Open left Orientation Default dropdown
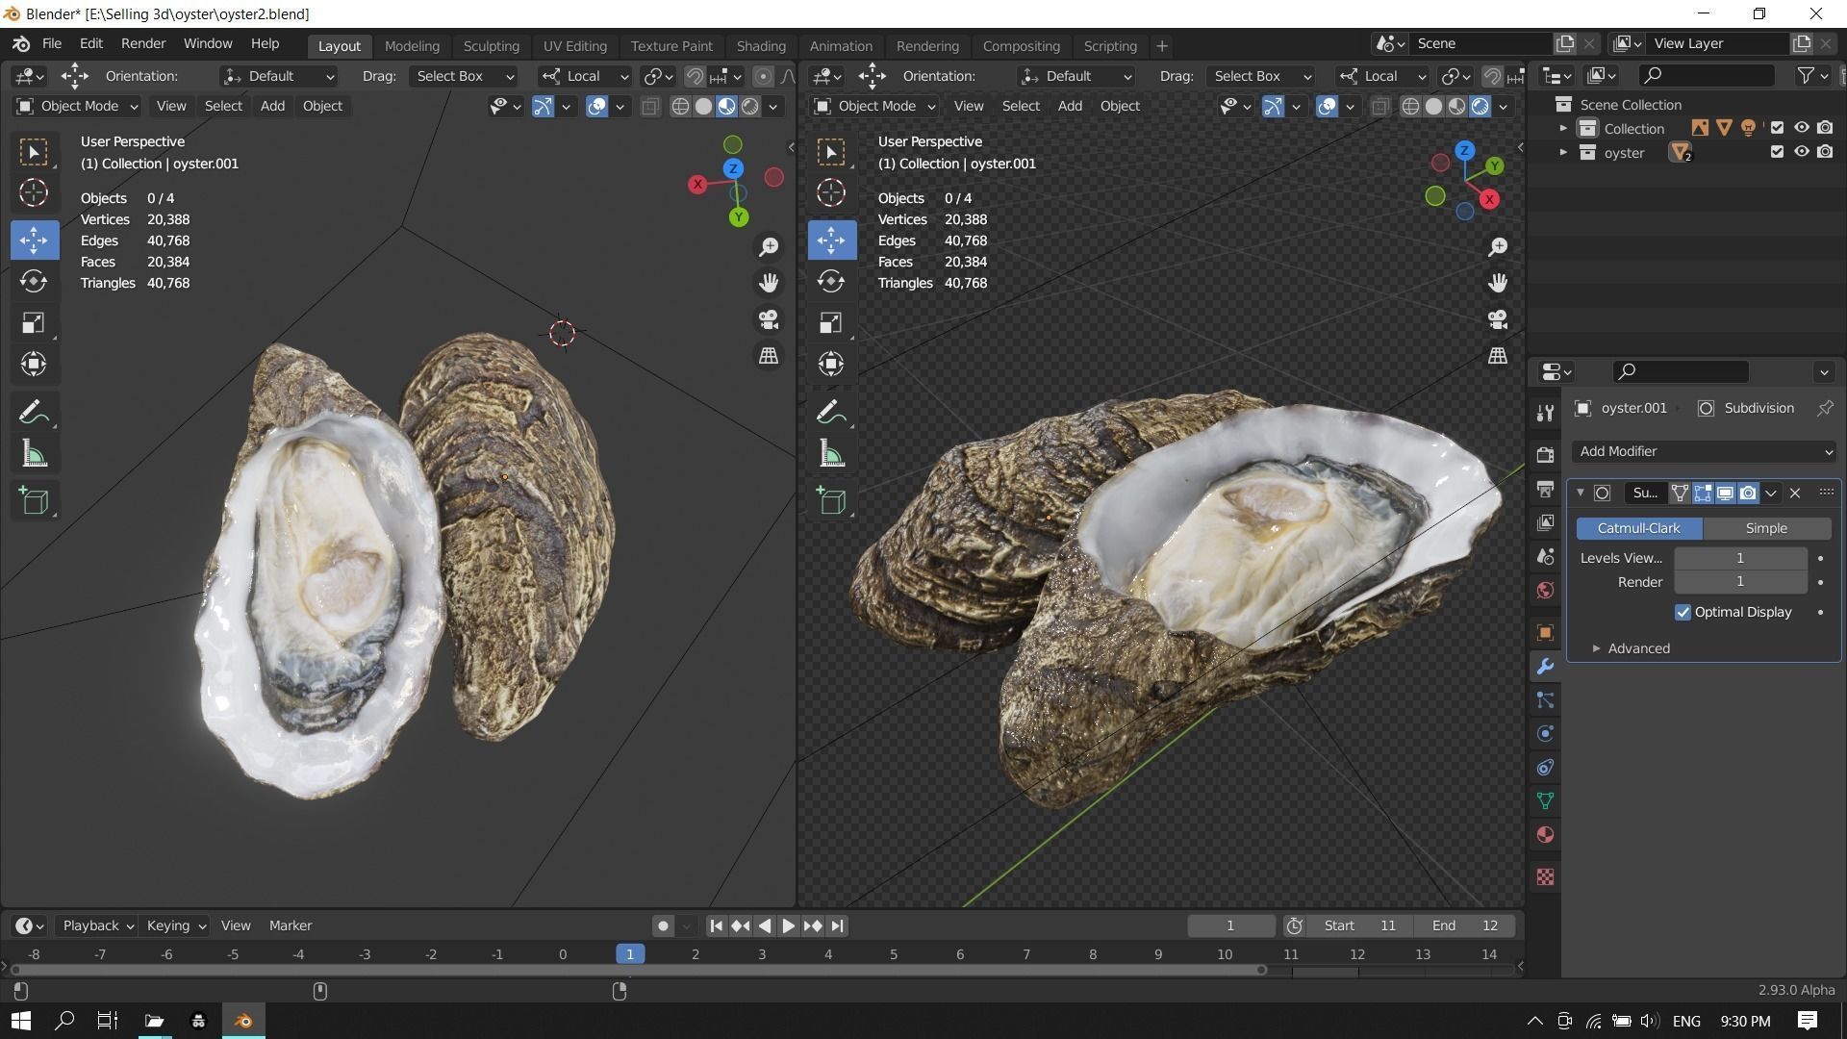The width and height of the screenshot is (1847, 1039). click(x=279, y=76)
